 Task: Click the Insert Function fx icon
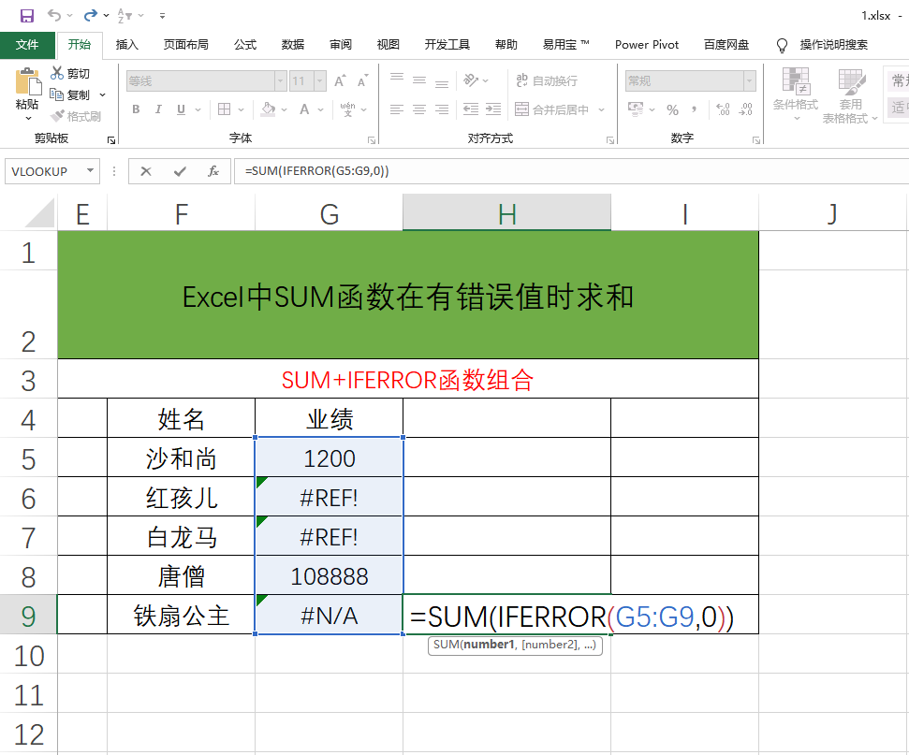click(213, 171)
